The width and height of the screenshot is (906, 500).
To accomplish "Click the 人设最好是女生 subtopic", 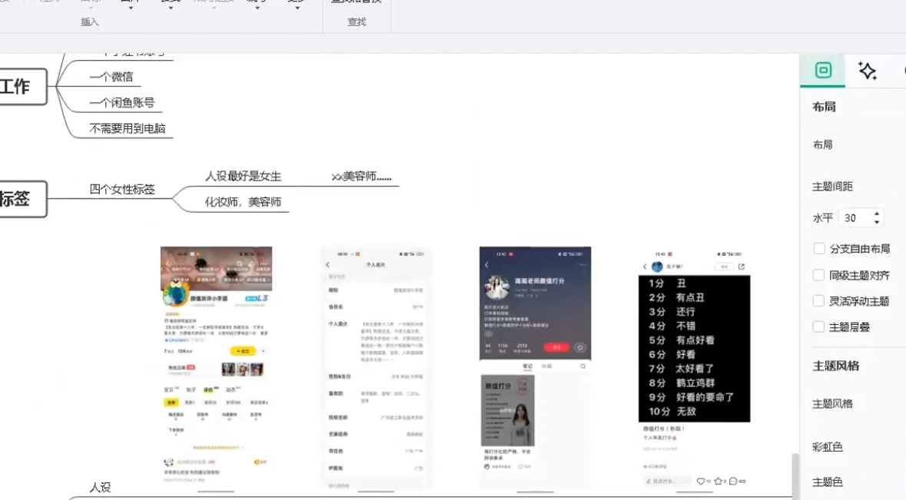I will coord(243,176).
